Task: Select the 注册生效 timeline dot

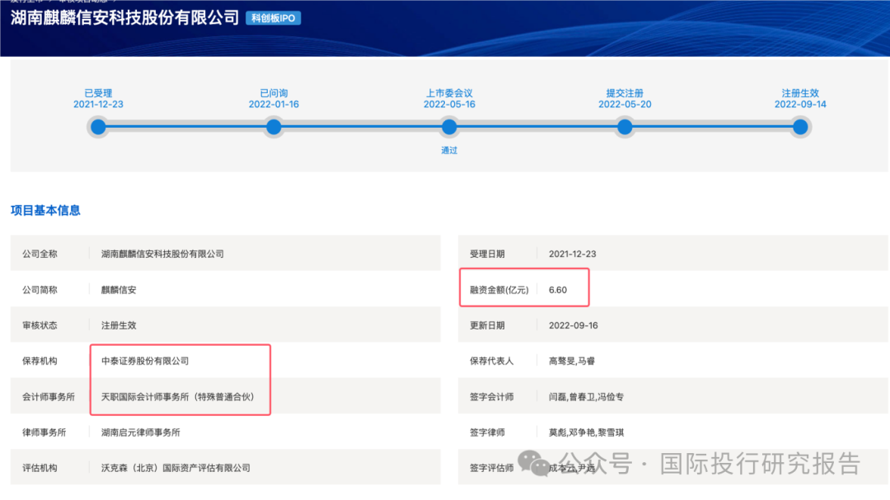Action: [x=799, y=127]
